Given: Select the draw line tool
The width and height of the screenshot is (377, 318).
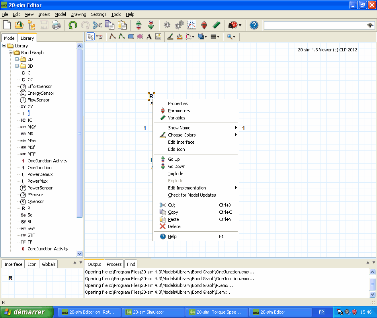Looking at the screenshot, I should point(112,37).
